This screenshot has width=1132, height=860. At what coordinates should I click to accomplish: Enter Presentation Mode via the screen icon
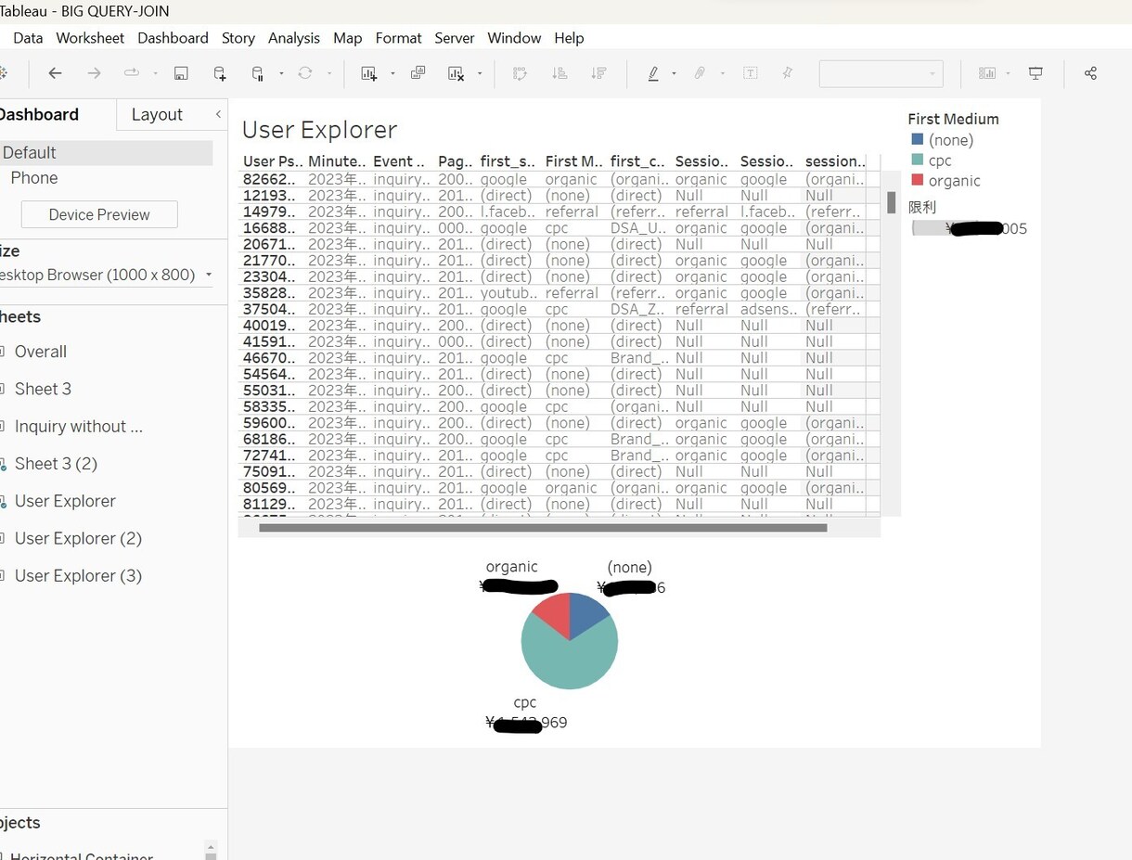[1036, 73]
